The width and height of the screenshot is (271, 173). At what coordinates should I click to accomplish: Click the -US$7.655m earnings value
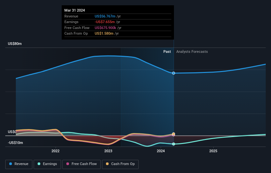click(105, 22)
